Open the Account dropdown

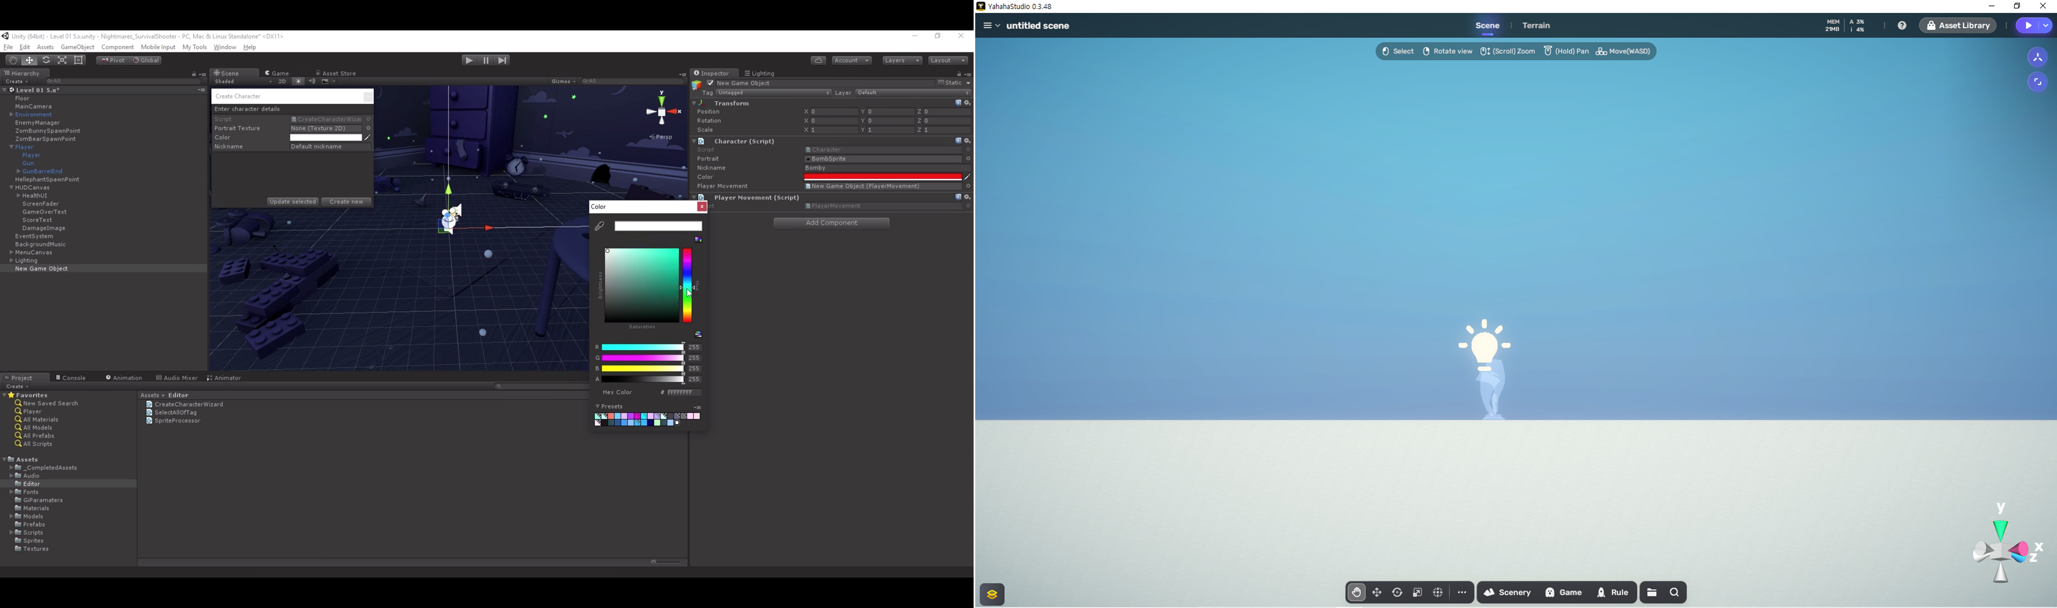851,61
